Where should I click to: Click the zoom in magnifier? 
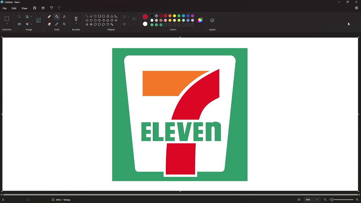[x=357, y=200]
